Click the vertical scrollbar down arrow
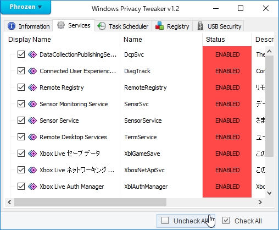 269,193
